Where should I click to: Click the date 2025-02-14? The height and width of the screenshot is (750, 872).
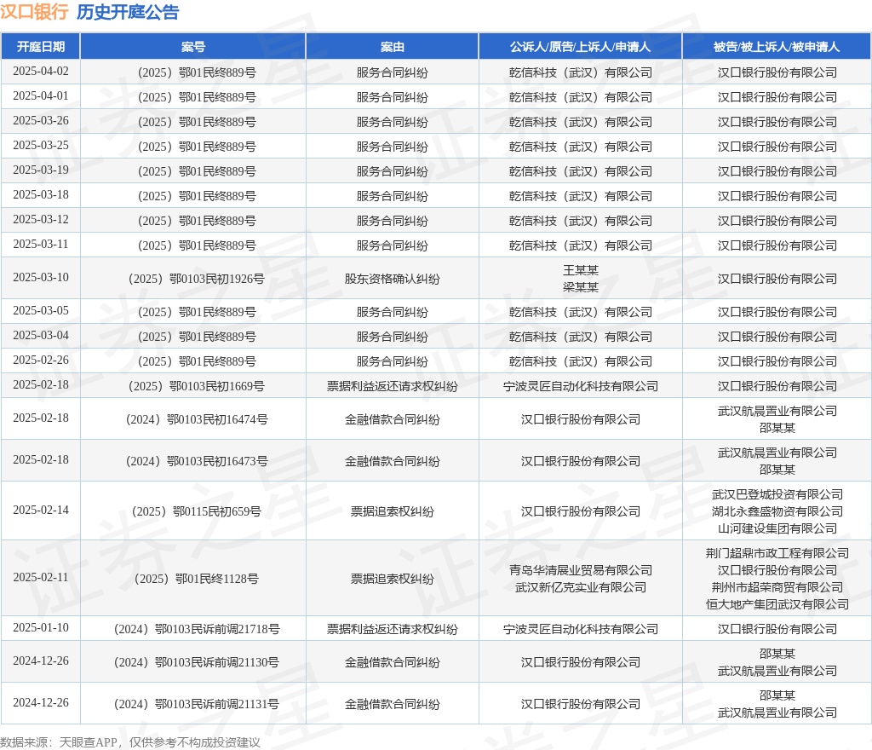click(x=41, y=510)
